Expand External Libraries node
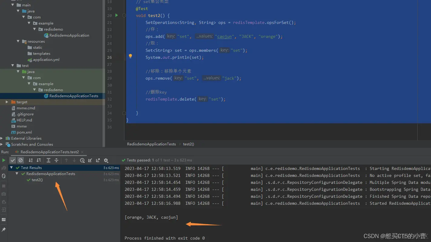This screenshot has height=242, width=431. pyautogui.click(x=2, y=138)
